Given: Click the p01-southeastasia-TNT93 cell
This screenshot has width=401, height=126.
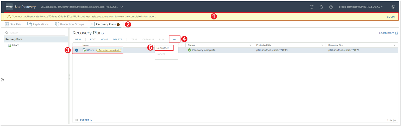Looking at the screenshot, I should point(272,50).
